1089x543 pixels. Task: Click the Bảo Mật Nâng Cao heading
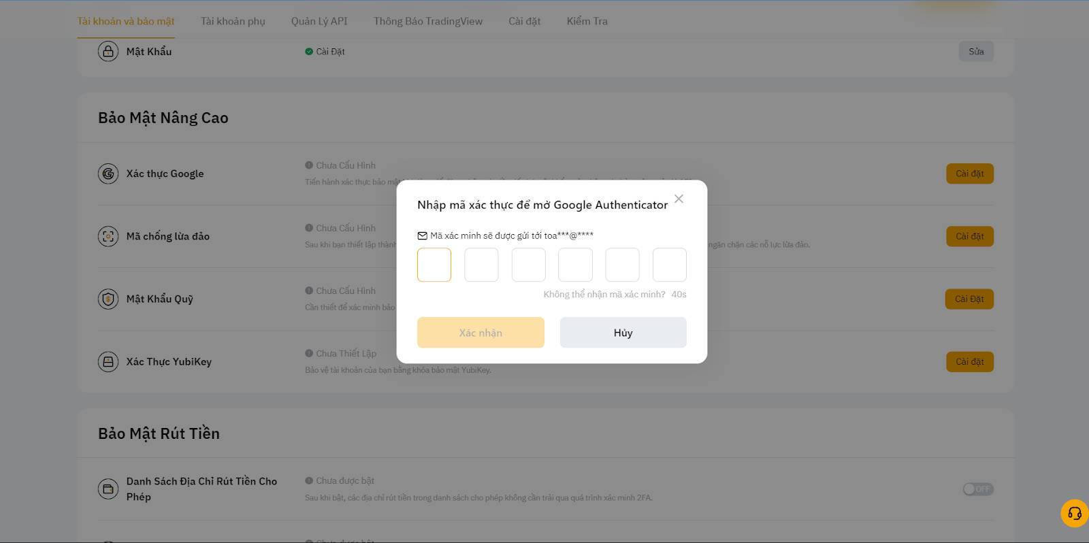point(163,118)
